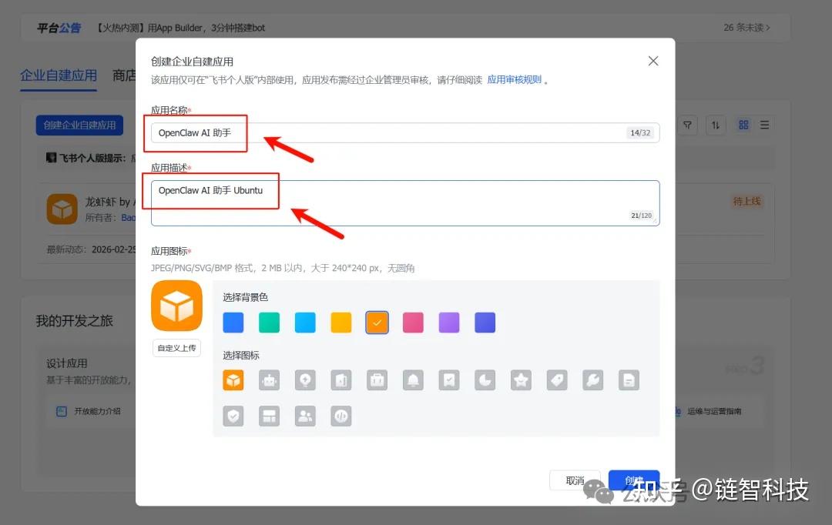Choose the price tag app icon
This screenshot has height=525, width=832.
pyautogui.click(x=557, y=380)
